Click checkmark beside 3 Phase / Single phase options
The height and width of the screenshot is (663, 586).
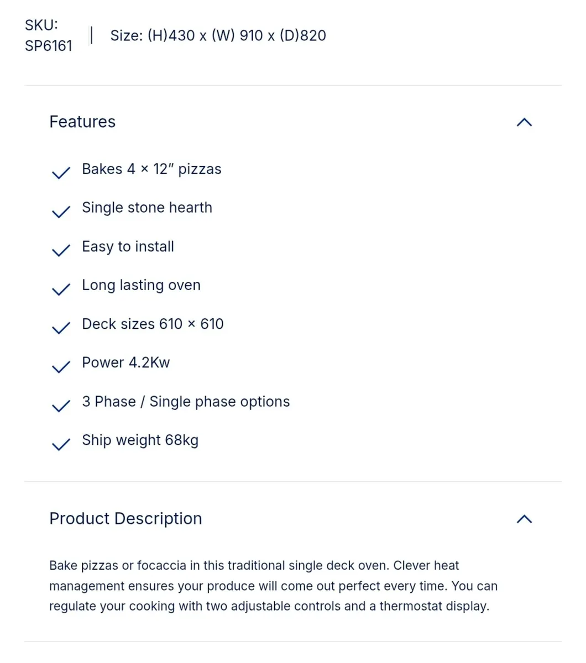[x=61, y=406]
